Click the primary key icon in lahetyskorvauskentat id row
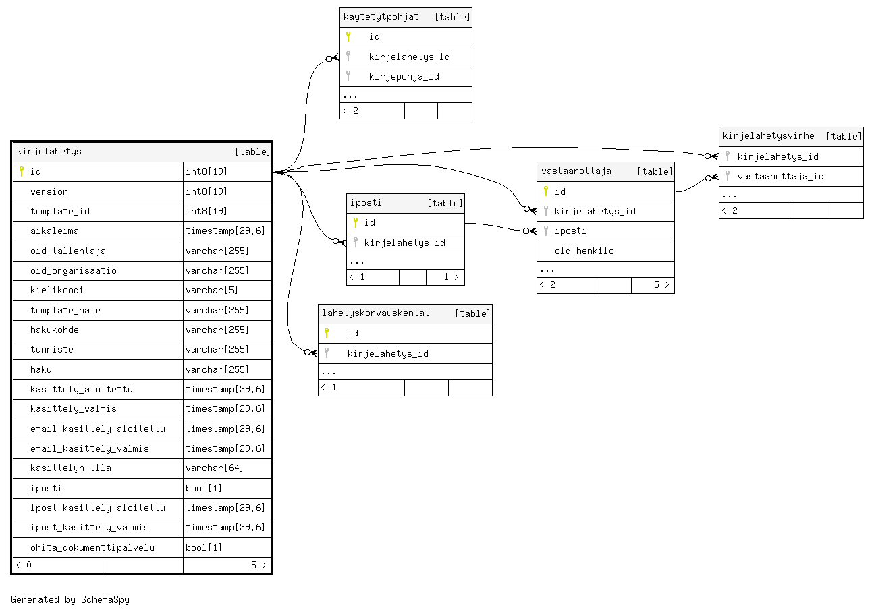 pyautogui.click(x=327, y=333)
